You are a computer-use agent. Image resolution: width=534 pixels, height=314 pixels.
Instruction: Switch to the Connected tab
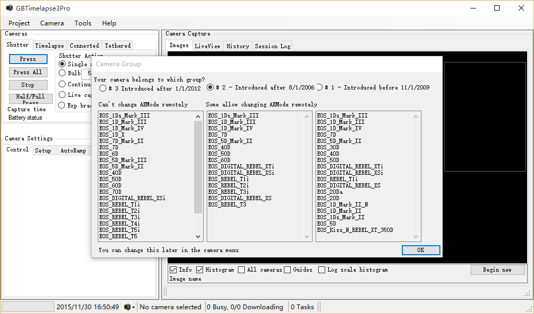(x=84, y=46)
